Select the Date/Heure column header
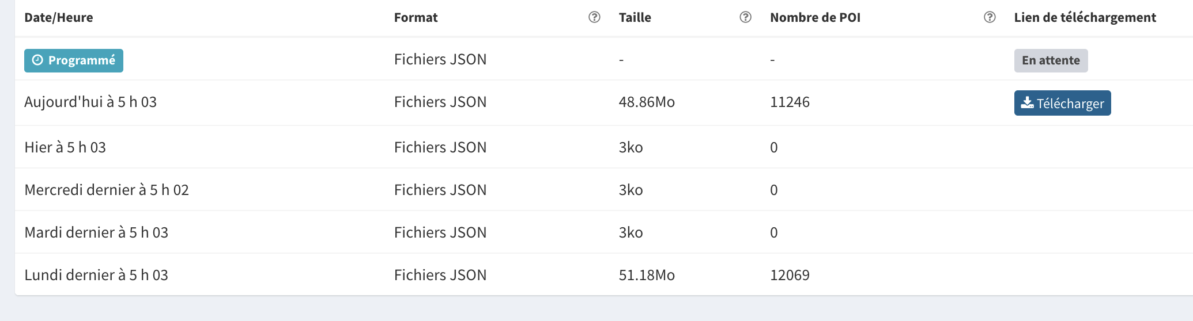 point(59,17)
